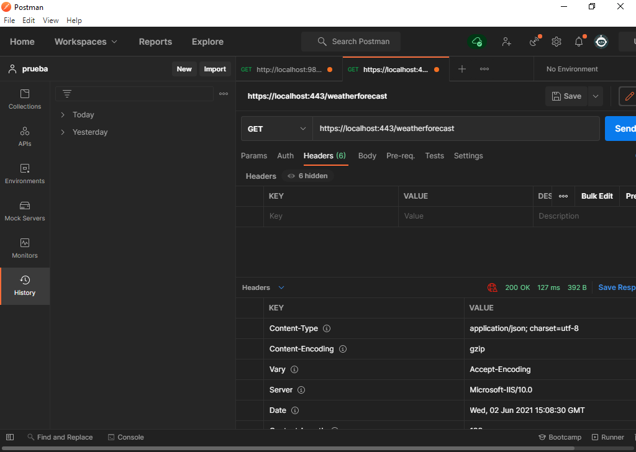Image resolution: width=636 pixels, height=452 pixels.
Task: Click the invite people icon
Action: point(507,42)
